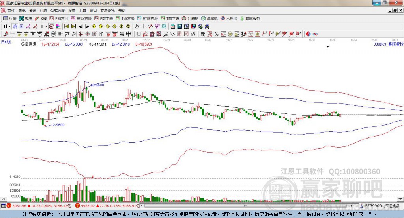Select the hand pan tool
404x218 pixels.
coord(137,26)
